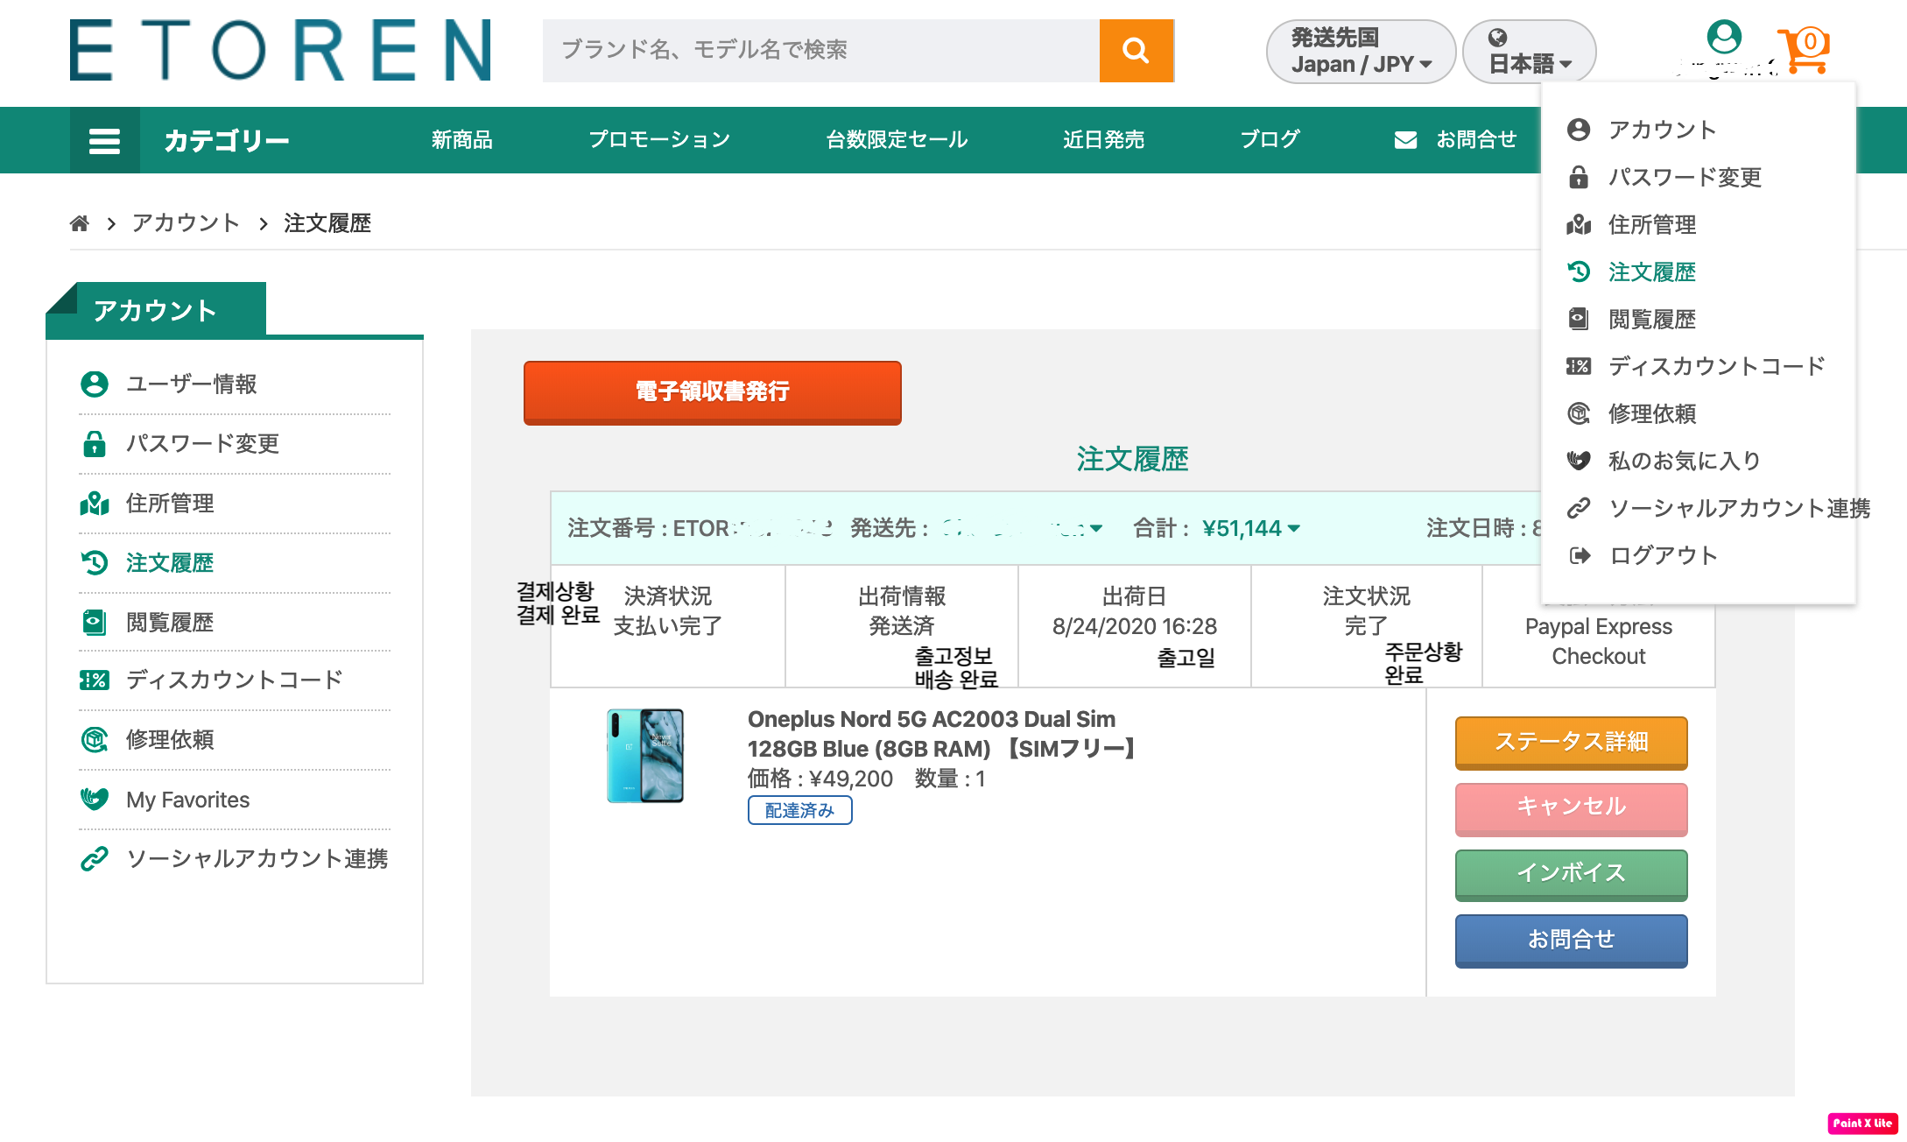Click the green インボイス button
The height and width of the screenshot is (1142, 1907).
click(x=1571, y=873)
